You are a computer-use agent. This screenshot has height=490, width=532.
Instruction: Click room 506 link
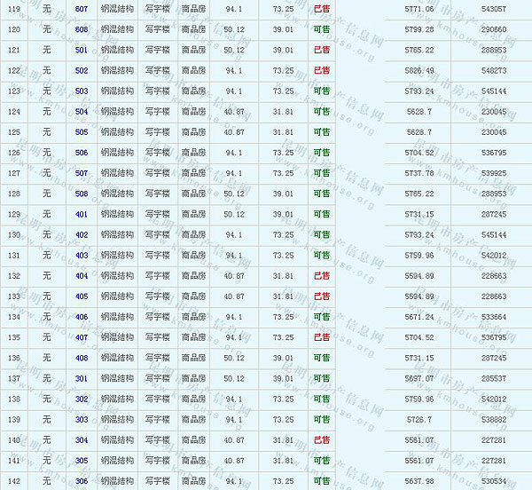82,153
